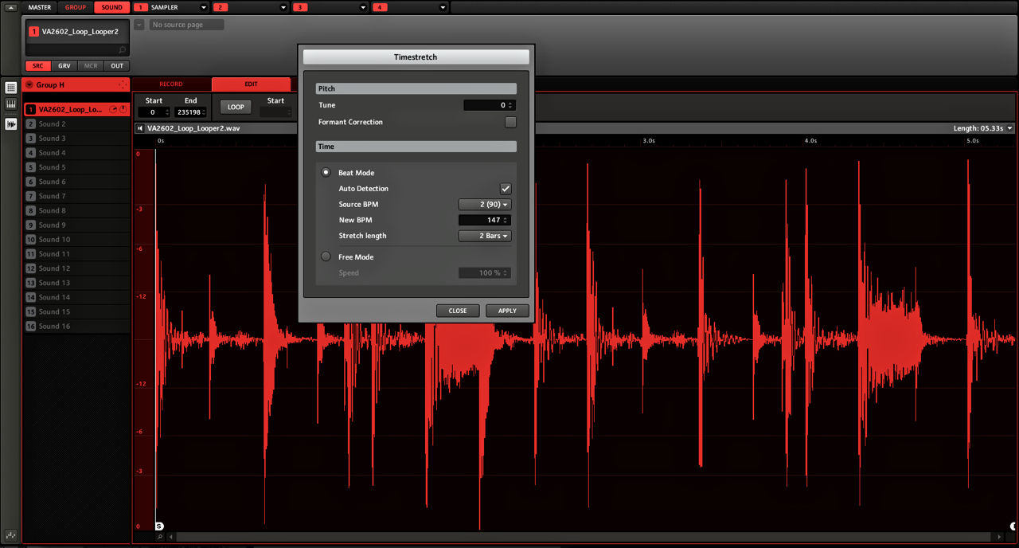This screenshot has width=1019, height=548.
Task: Click the sample End value 235198
Action: [x=191, y=112]
